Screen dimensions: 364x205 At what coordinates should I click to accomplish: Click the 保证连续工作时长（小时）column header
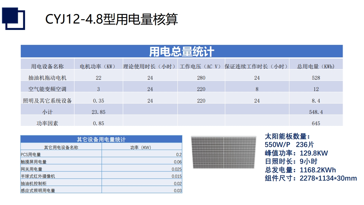click(x=257, y=67)
